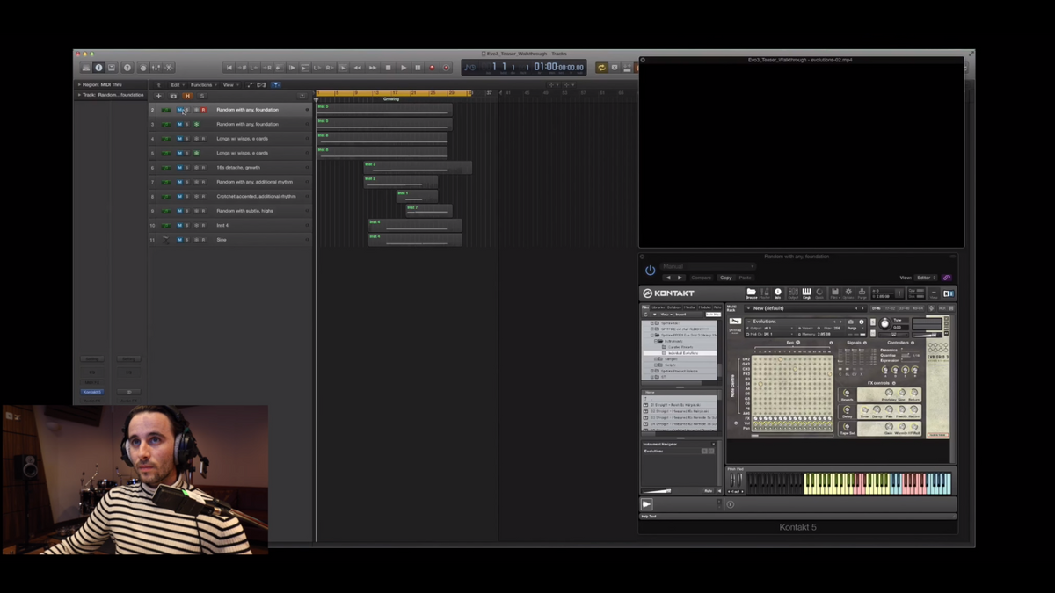
Task: Click the Reverb knob in FX controls
Action: 847,394
